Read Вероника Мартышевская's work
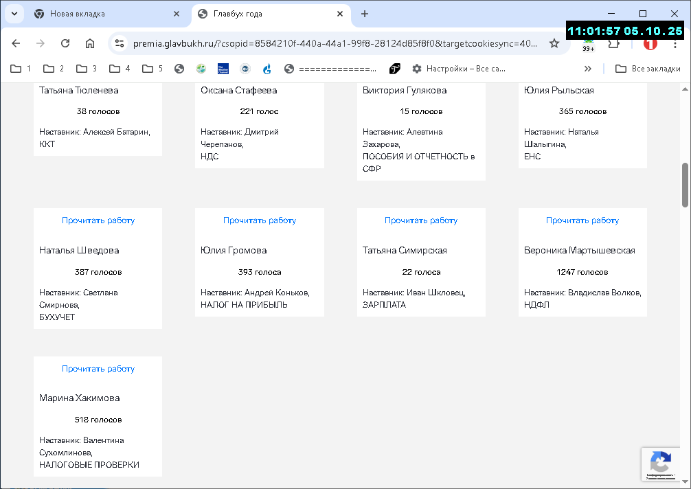 [x=582, y=220]
